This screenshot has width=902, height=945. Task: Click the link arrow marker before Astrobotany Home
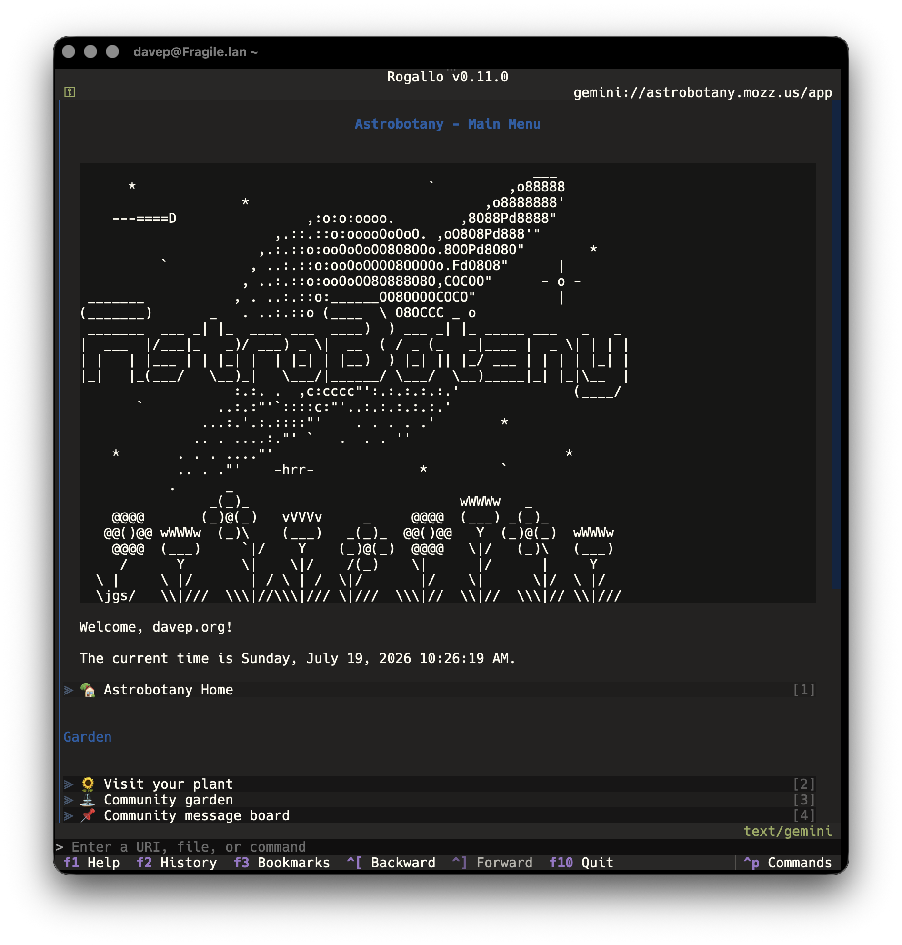click(69, 690)
